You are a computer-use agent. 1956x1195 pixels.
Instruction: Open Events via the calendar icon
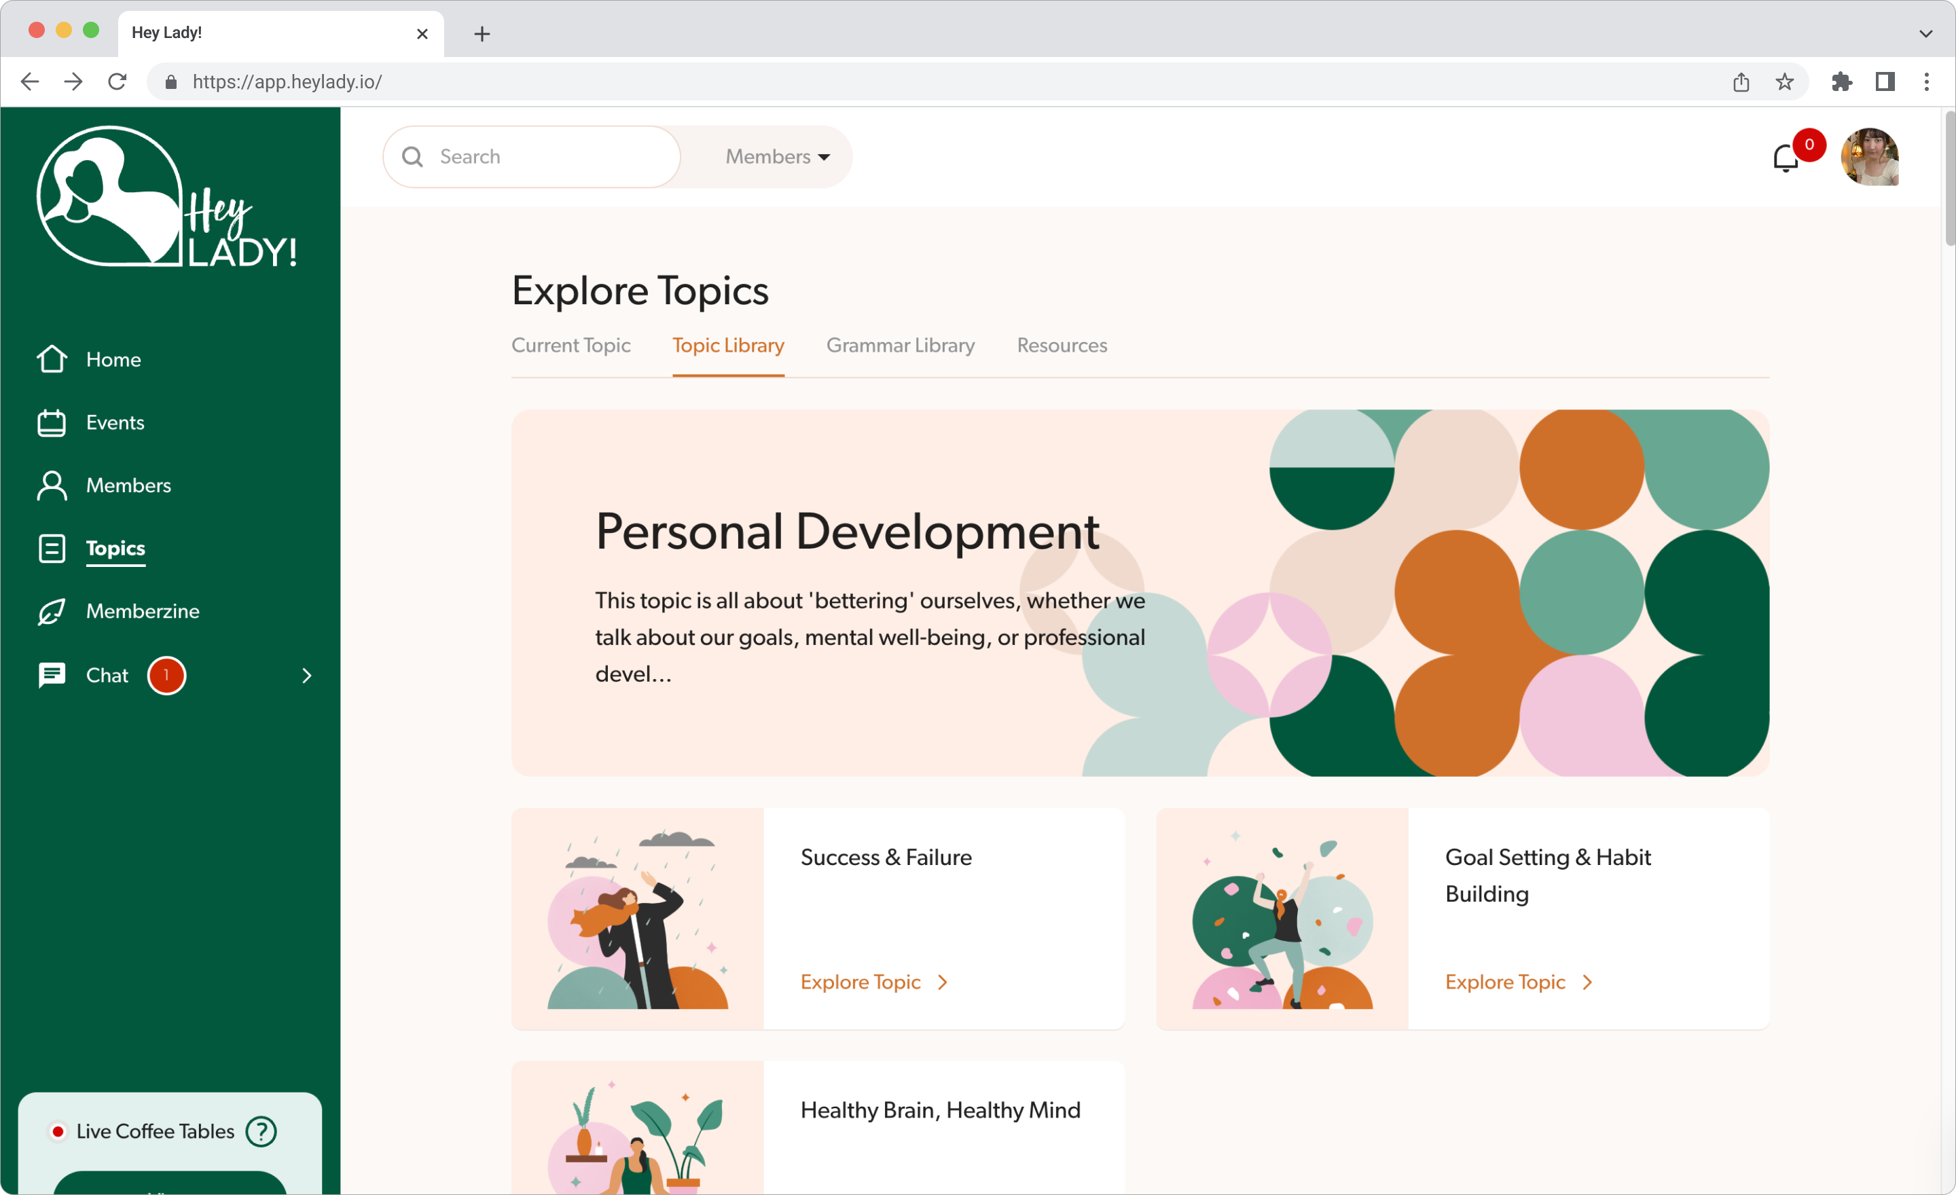click(x=52, y=423)
